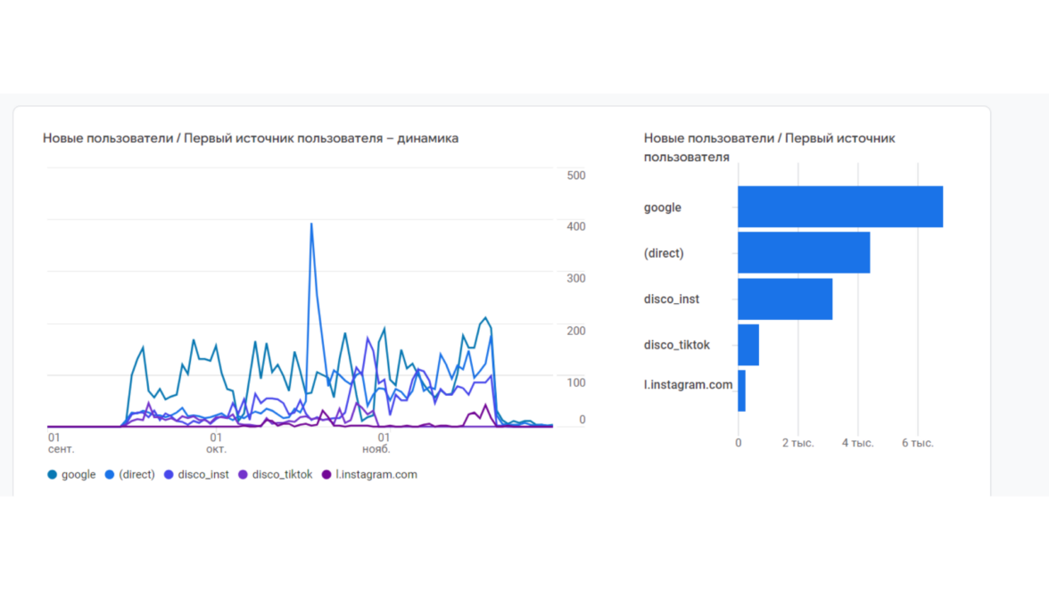
Task: Click the google legend color dot
Action: tap(53, 475)
